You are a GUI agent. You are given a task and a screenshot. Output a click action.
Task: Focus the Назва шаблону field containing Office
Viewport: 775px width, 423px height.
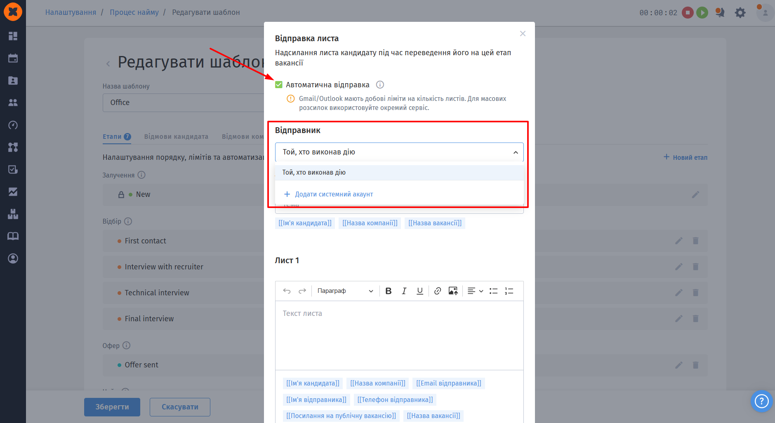pyautogui.click(x=184, y=103)
